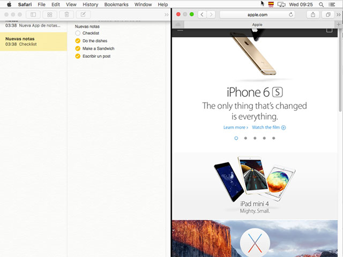Uncheck the Make a Sandwich item
The image size is (343, 257).
78,48
